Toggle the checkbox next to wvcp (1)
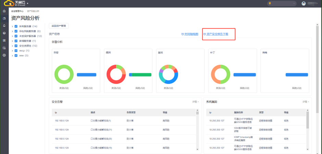 point(16,51)
